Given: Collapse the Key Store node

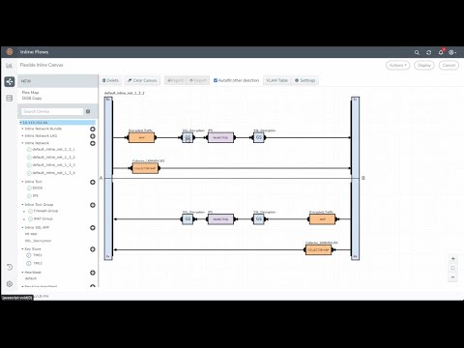Looking at the screenshot, I should pos(23,249).
